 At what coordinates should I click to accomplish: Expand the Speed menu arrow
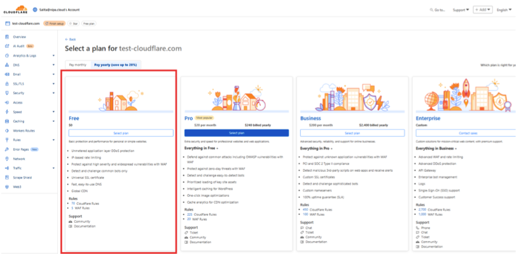point(53,112)
